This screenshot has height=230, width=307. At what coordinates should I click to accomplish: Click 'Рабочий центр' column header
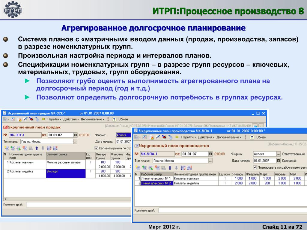[157, 174]
